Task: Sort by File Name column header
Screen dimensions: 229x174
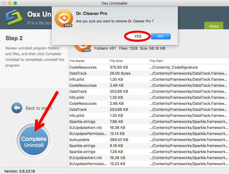Action: (88, 61)
